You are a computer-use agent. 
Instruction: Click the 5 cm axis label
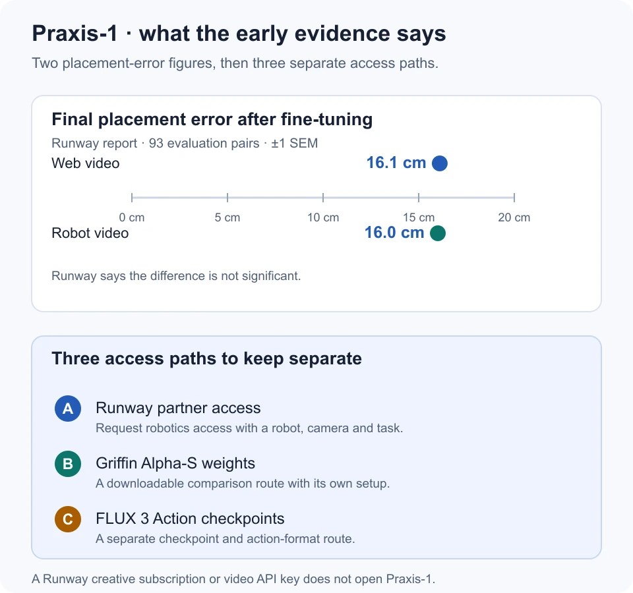(227, 217)
